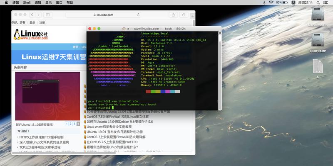Open TCP三次握手和四次挥手过程 article

[40, 147]
